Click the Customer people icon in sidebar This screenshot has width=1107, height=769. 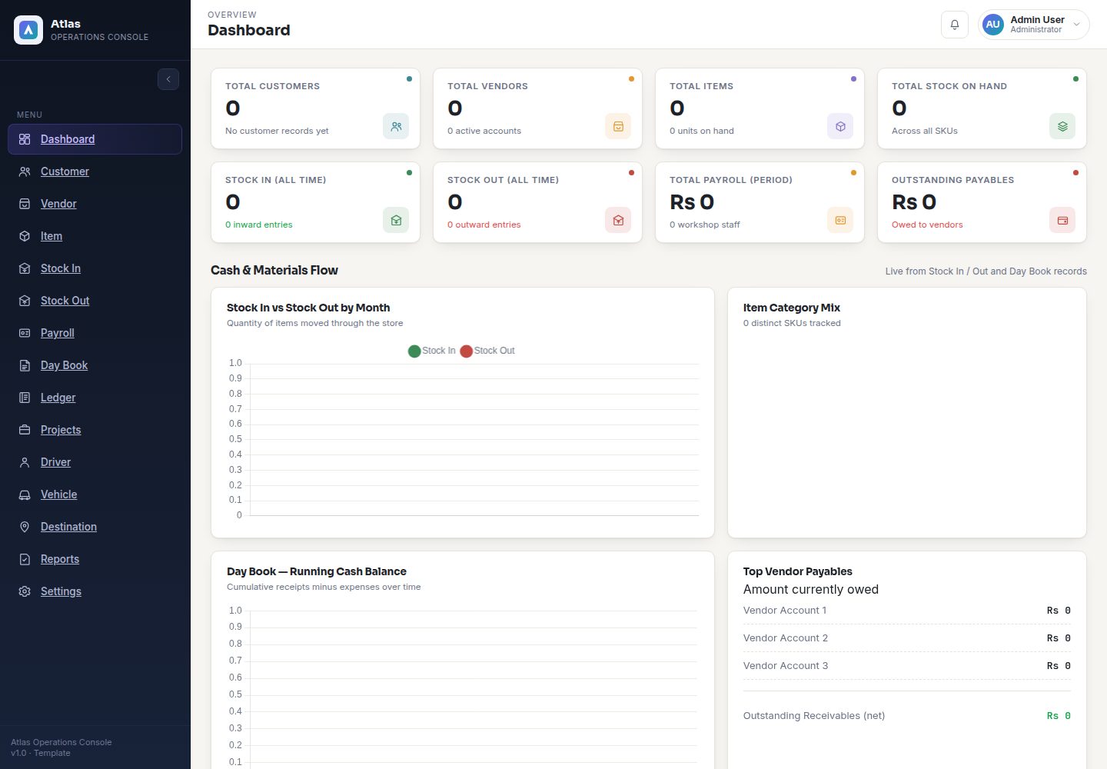(25, 171)
